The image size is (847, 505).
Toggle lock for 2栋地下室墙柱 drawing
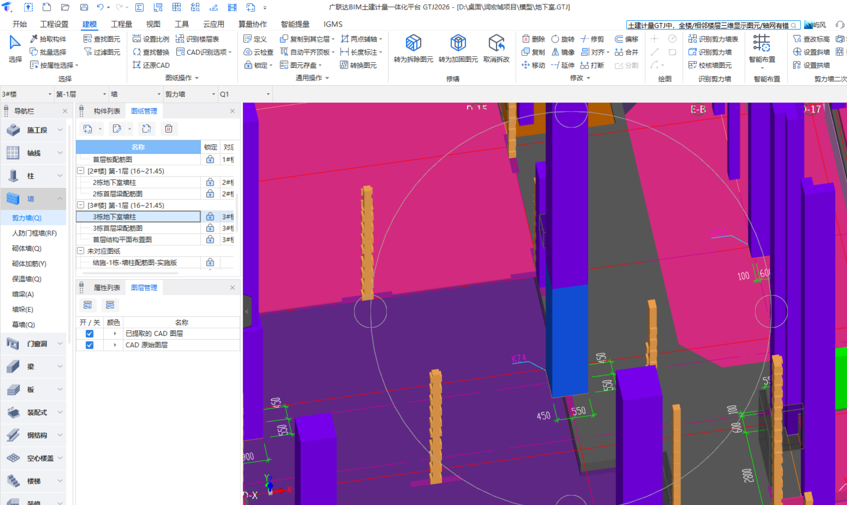pos(210,182)
